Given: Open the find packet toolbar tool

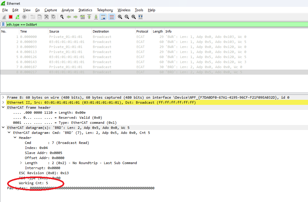Looking at the screenshot, I should click(62, 17).
